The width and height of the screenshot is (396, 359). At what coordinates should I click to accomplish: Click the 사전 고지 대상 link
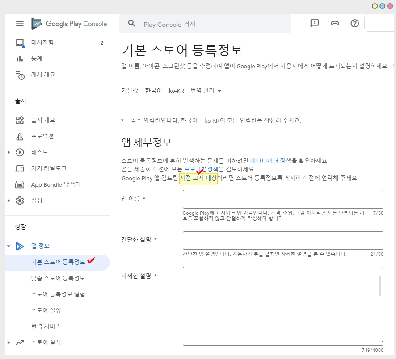coord(198,178)
